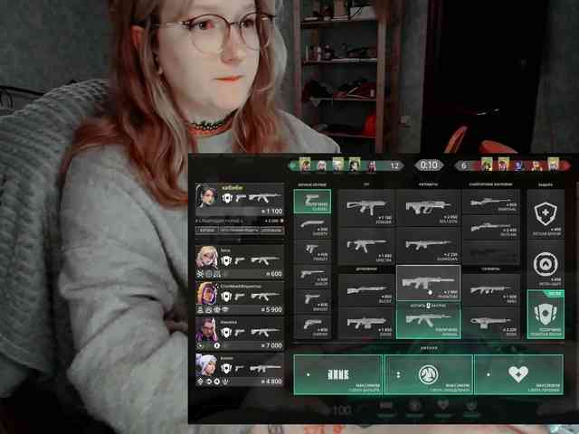Select the heart healing ability card

518,374
